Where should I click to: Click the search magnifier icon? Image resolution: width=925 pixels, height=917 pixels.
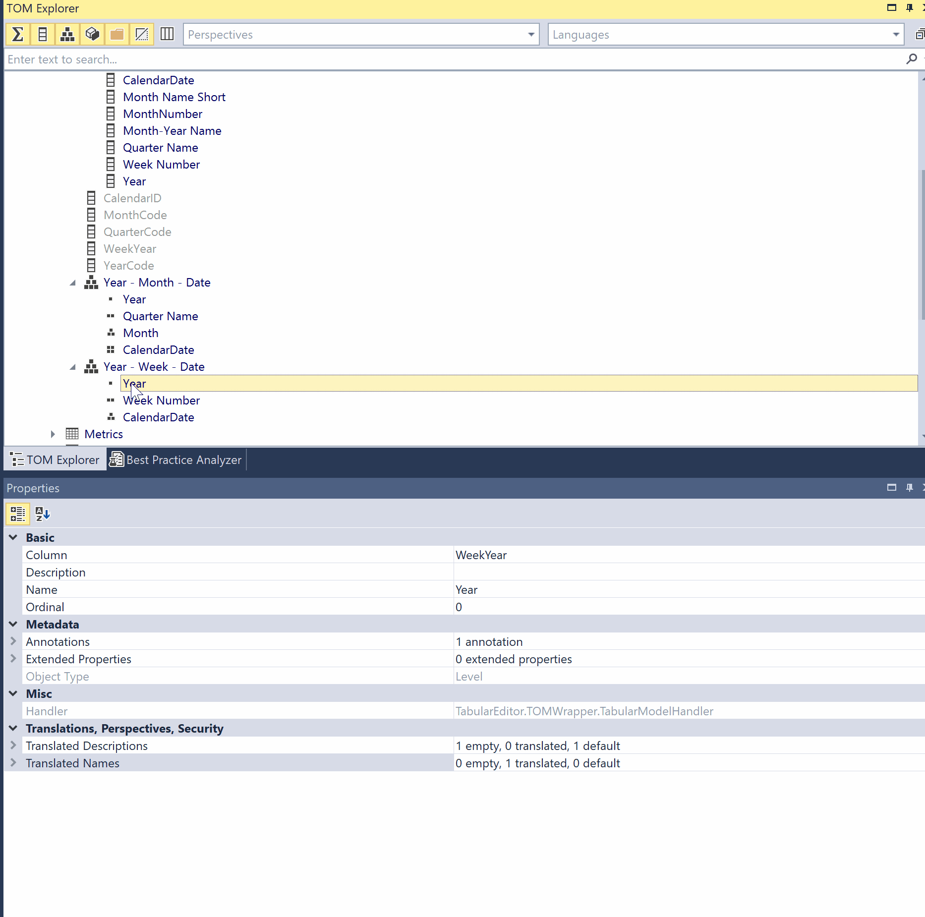click(x=911, y=59)
